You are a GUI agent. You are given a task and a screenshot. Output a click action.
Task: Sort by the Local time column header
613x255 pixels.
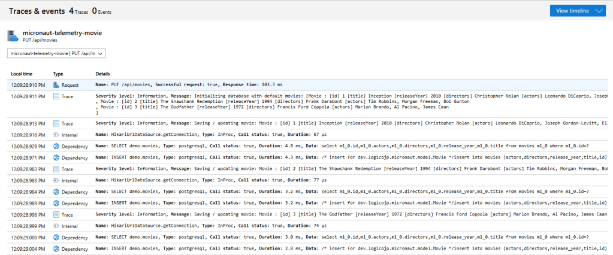pyautogui.click(x=22, y=74)
